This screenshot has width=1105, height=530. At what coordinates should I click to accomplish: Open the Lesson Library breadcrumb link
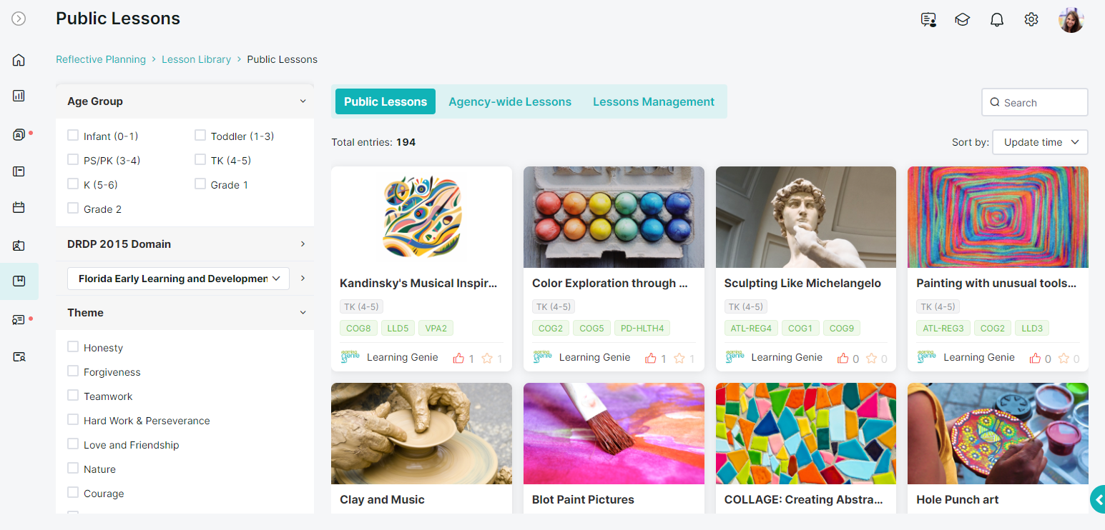(x=196, y=59)
